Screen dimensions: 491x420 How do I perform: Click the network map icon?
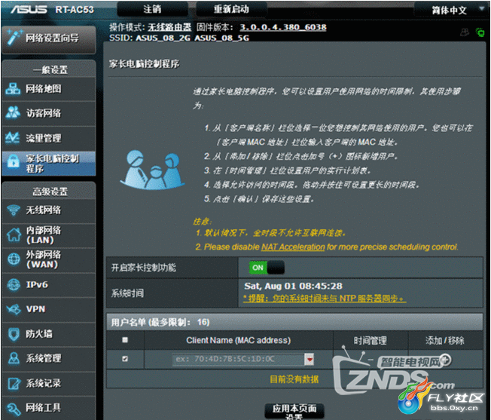tap(13, 89)
